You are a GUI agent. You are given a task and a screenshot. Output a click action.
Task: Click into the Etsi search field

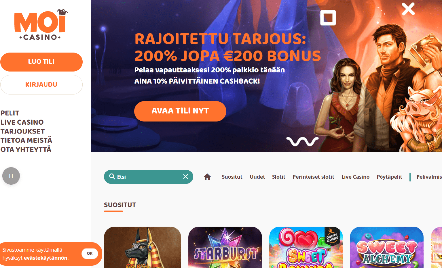click(149, 177)
